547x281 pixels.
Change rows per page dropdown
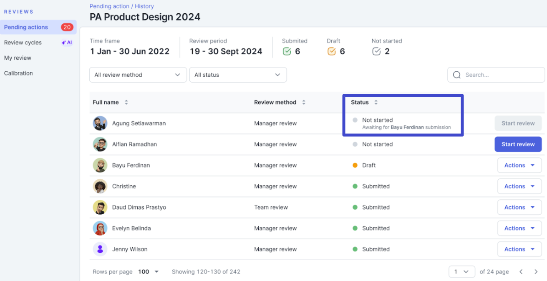[149, 272]
